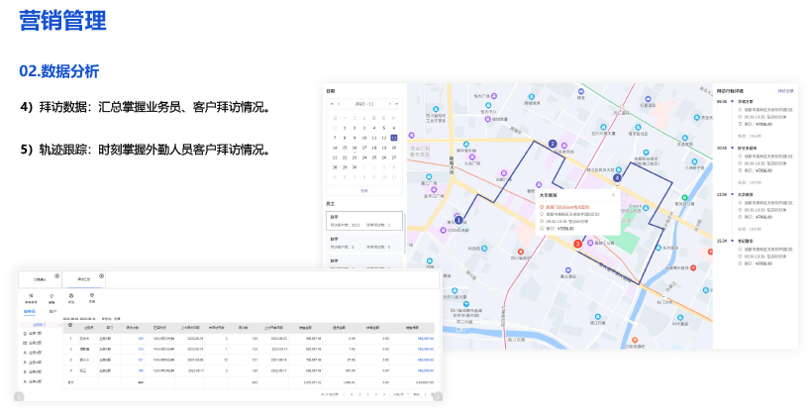Select red route marker number 3
Viewport: 812px width, 415px height.
coord(578,243)
